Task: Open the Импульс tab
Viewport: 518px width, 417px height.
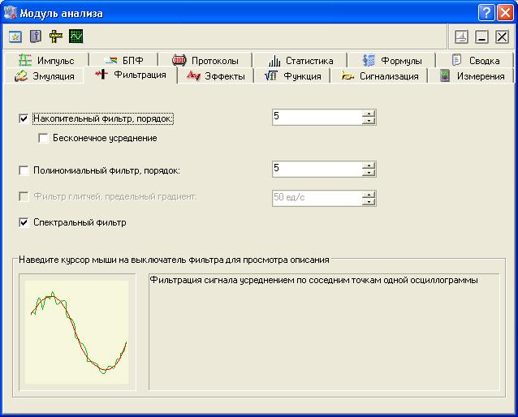Action: [x=46, y=60]
